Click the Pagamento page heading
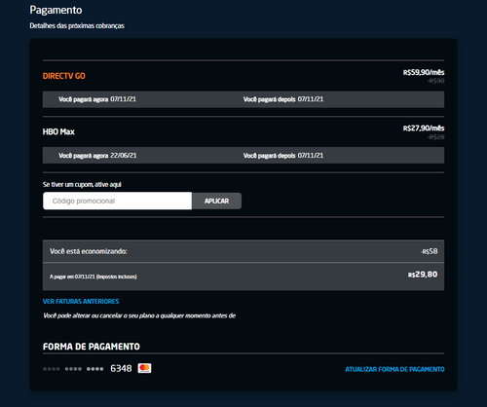 click(56, 10)
